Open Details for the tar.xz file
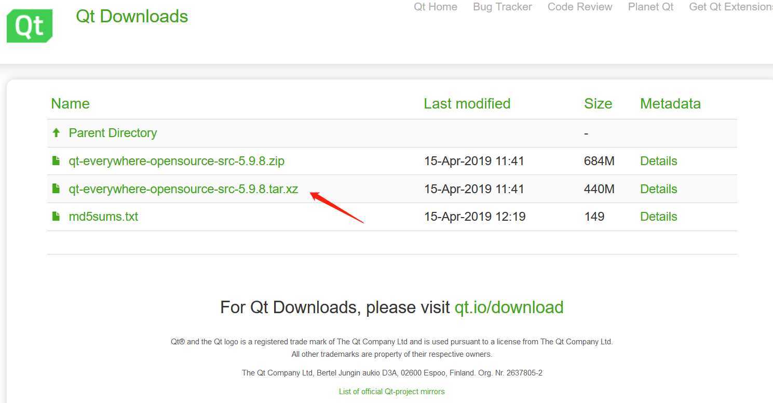Screen dimensions: 773x403 (658, 189)
